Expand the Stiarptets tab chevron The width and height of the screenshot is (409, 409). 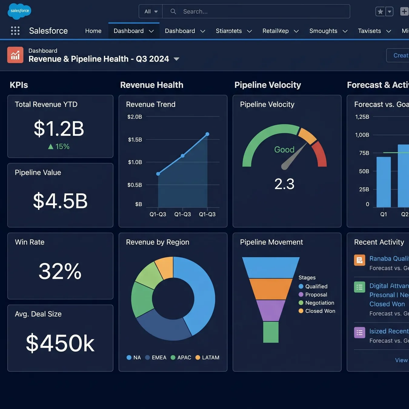click(x=249, y=31)
